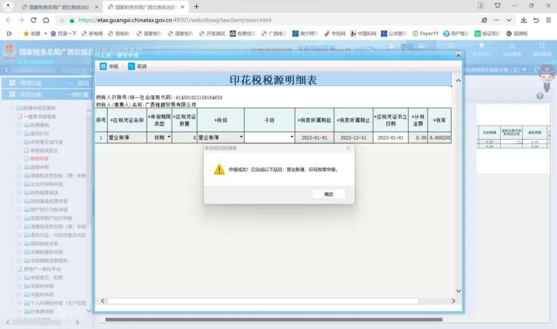Close the 来自网页的消息 popup with X
The width and height of the screenshot is (557, 329).
(x=348, y=148)
